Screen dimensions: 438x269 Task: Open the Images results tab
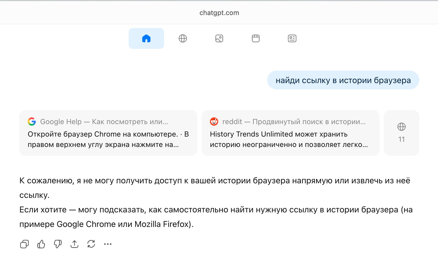[x=219, y=38]
